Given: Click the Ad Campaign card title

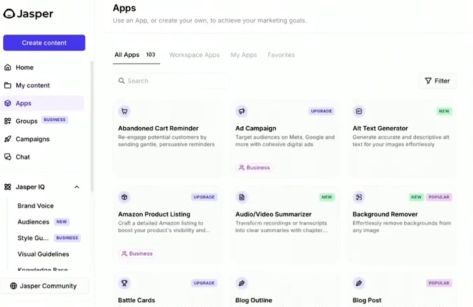Looking at the screenshot, I should [x=256, y=128].
